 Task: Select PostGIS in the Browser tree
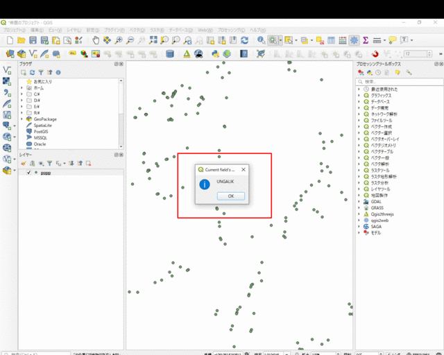[41, 131]
